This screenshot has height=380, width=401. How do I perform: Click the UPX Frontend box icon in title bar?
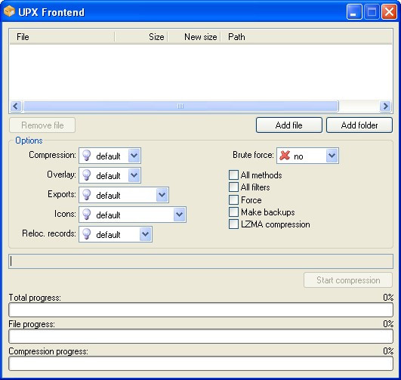pos(9,11)
